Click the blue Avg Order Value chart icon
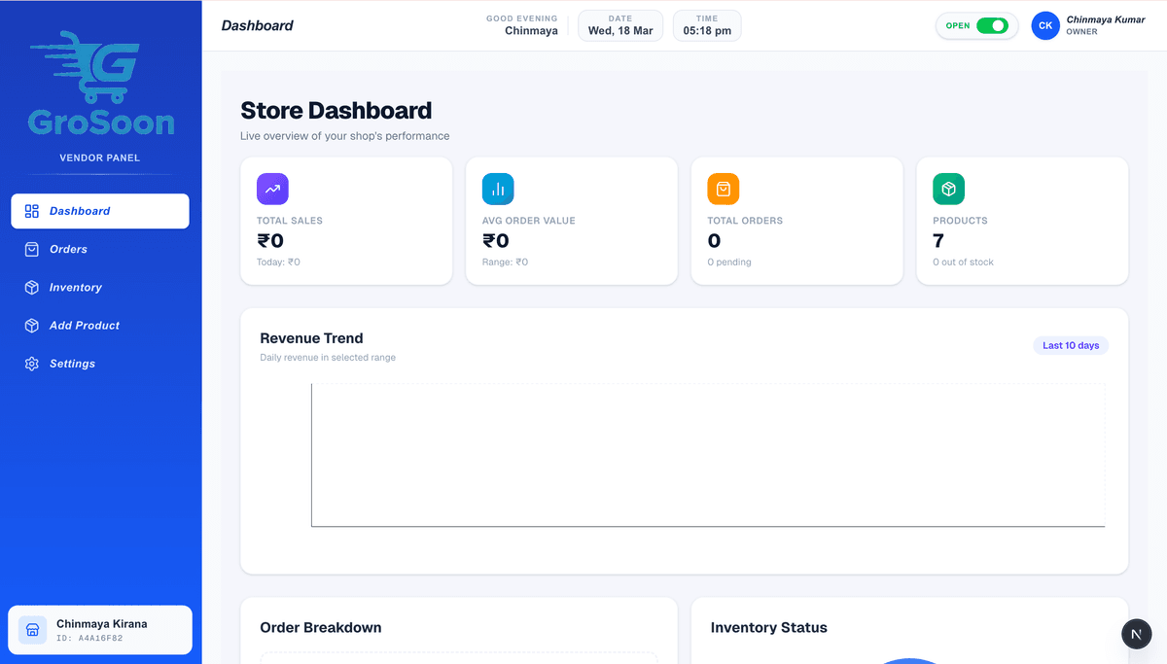1167x664 pixels. tap(498, 189)
